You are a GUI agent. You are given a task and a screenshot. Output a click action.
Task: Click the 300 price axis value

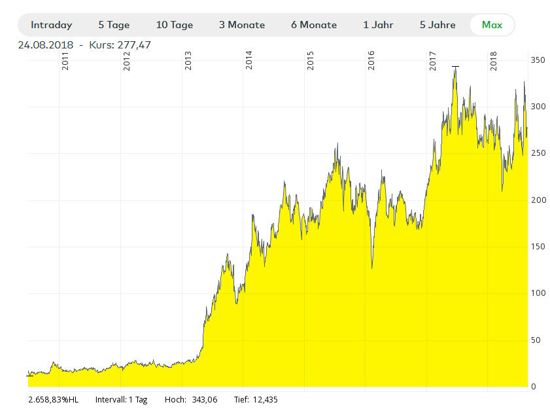click(x=538, y=106)
